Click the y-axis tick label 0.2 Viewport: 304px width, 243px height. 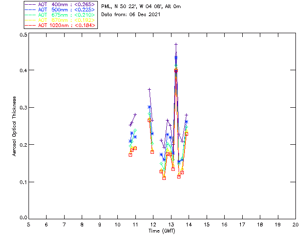point(23,145)
